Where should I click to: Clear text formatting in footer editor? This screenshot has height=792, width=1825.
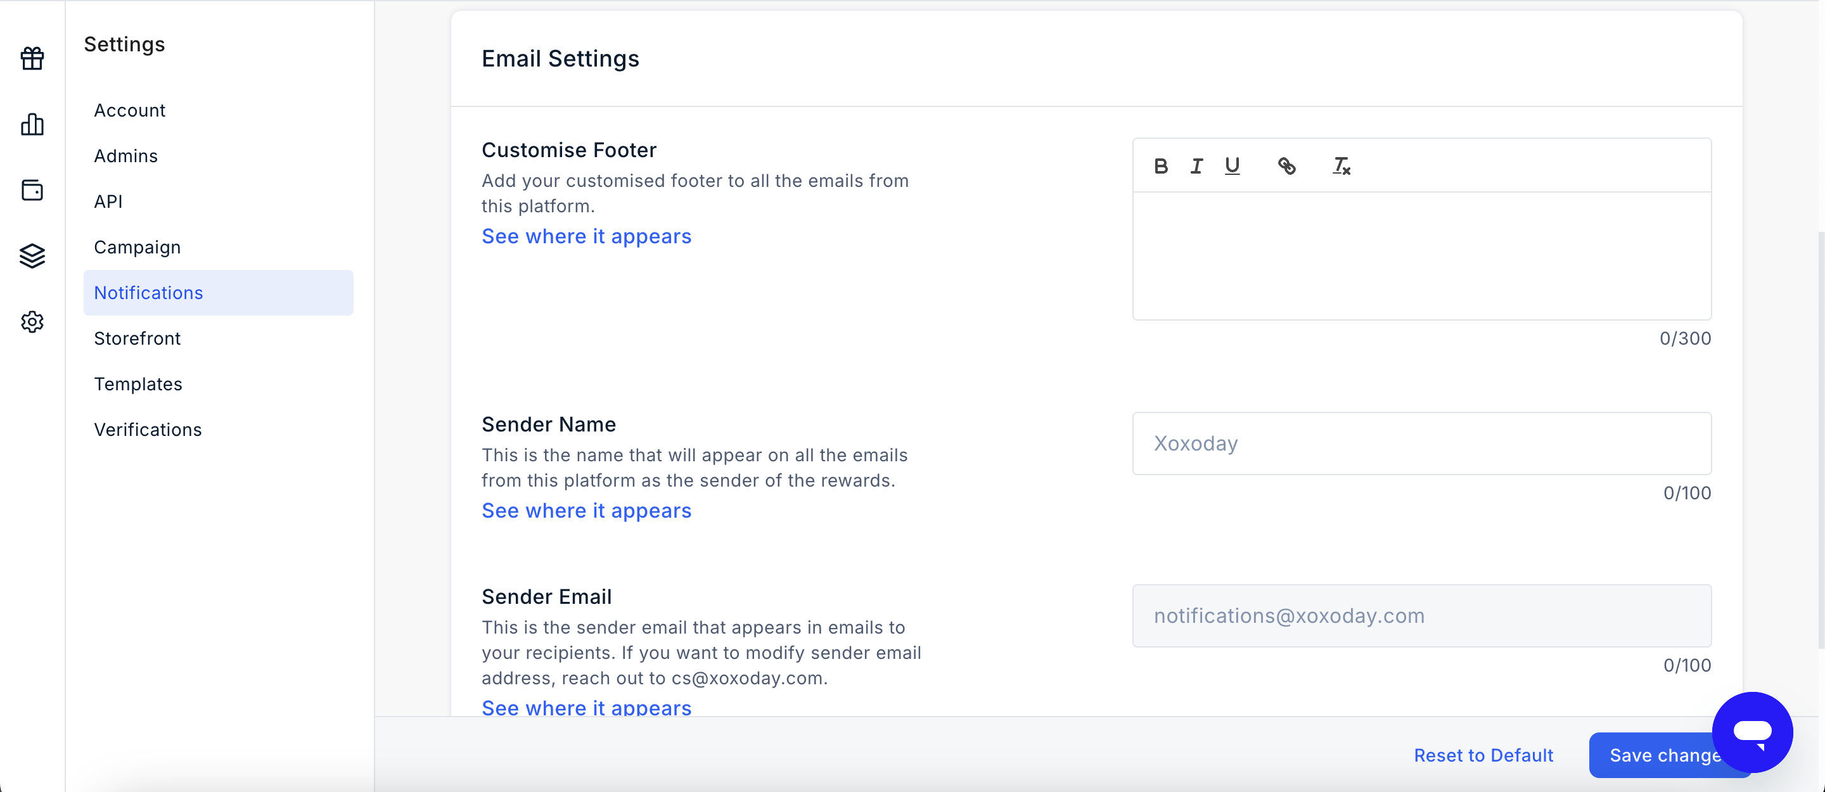pos(1341,166)
